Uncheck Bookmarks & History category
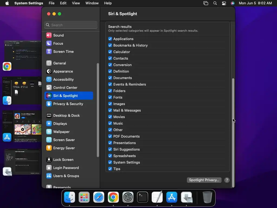 pos(110,45)
